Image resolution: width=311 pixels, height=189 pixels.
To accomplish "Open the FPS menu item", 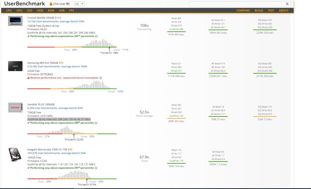I will (x=72, y=10).
